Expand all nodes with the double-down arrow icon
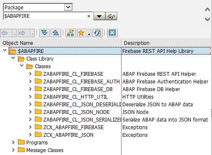 (x=44, y=33)
